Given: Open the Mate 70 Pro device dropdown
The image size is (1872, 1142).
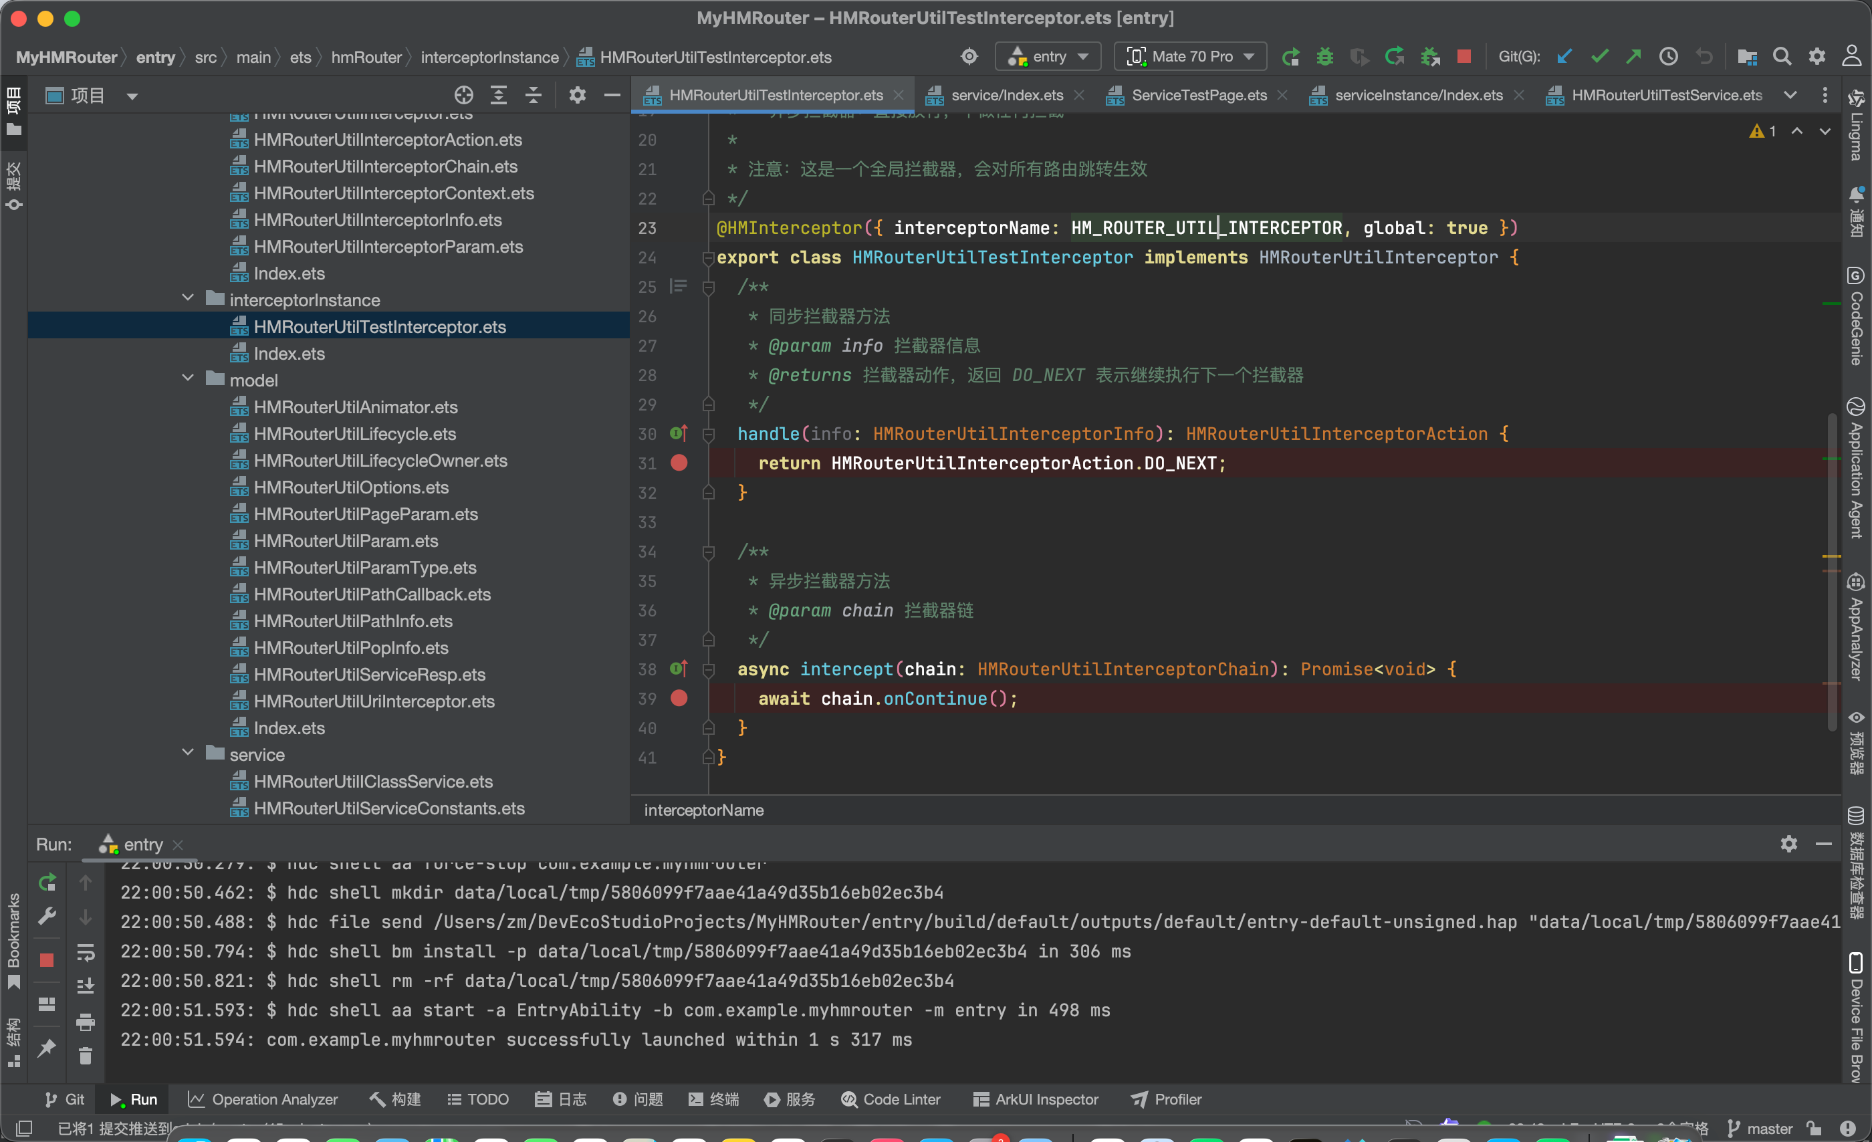Looking at the screenshot, I should [1191, 57].
